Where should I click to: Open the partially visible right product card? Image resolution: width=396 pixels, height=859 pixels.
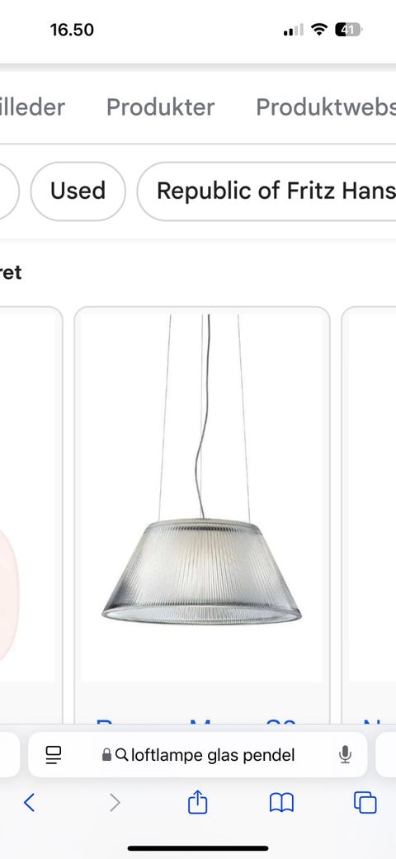369,515
